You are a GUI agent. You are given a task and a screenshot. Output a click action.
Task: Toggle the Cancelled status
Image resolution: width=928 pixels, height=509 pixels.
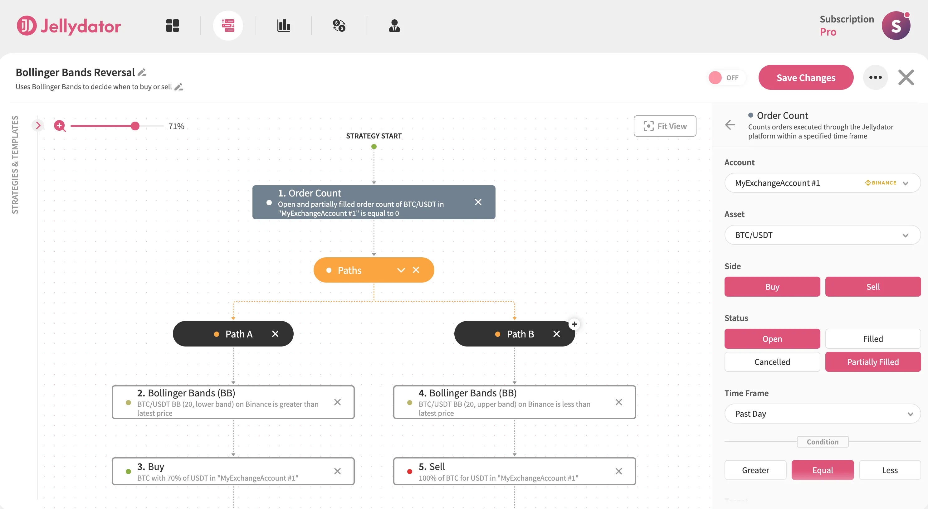tap(772, 362)
